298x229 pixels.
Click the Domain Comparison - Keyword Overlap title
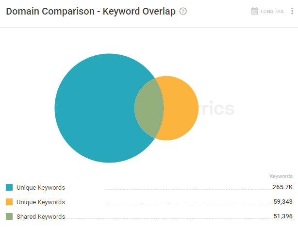(91, 12)
